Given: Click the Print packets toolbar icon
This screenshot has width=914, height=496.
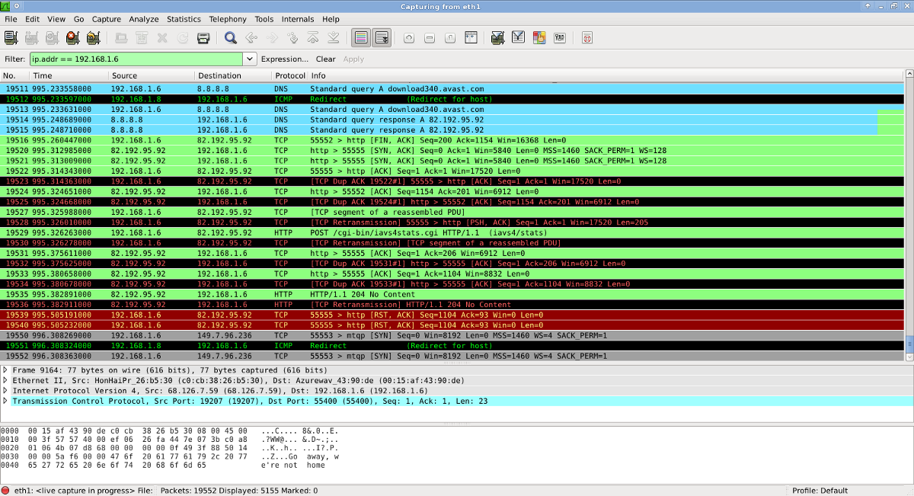Looking at the screenshot, I should [203, 37].
